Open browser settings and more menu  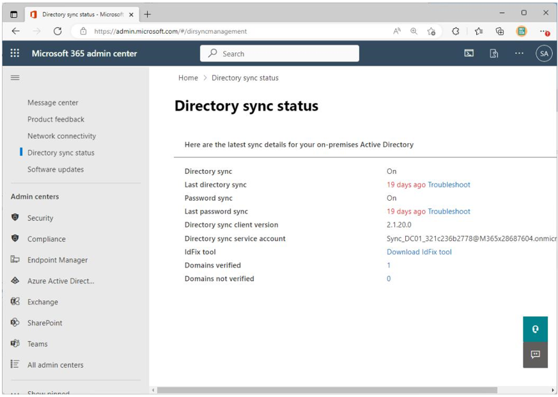(544, 32)
